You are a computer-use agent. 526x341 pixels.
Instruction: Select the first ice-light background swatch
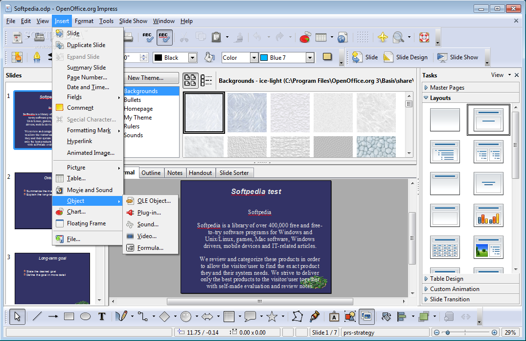coord(204,113)
